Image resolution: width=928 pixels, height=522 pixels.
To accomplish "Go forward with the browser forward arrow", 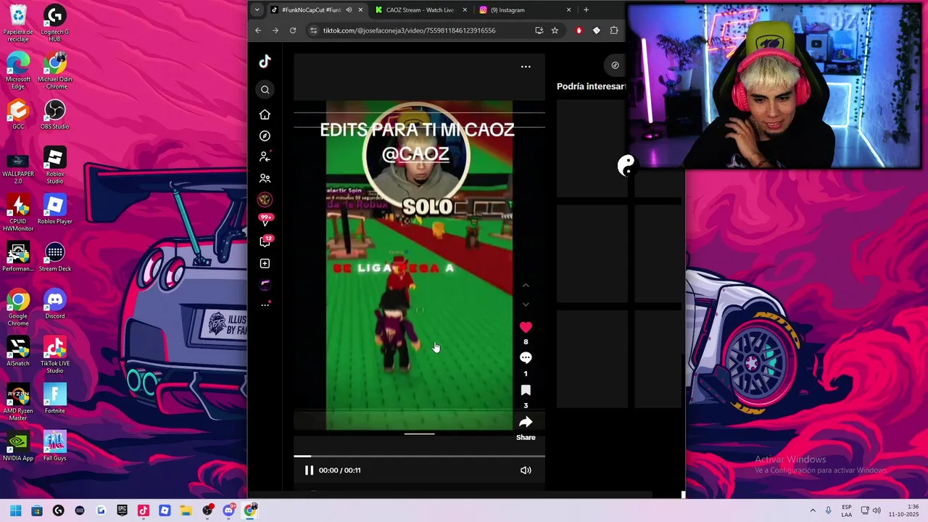I will [275, 30].
